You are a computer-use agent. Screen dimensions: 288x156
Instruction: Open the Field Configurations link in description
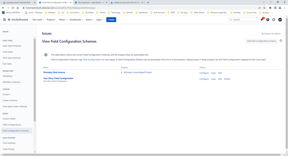coord(92,59)
